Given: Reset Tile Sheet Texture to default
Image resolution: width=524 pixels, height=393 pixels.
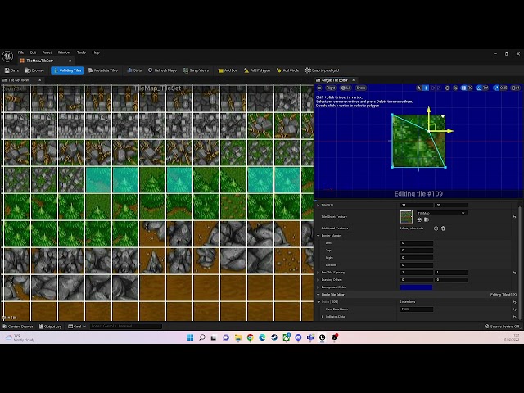Looking at the screenshot, I should tap(514, 217).
